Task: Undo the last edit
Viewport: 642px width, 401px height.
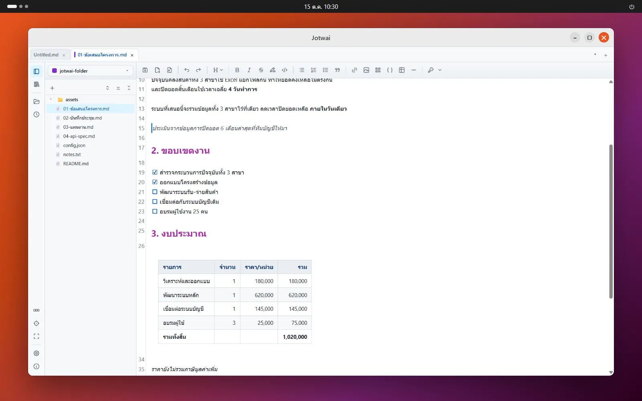Action: tap(187, 70)
